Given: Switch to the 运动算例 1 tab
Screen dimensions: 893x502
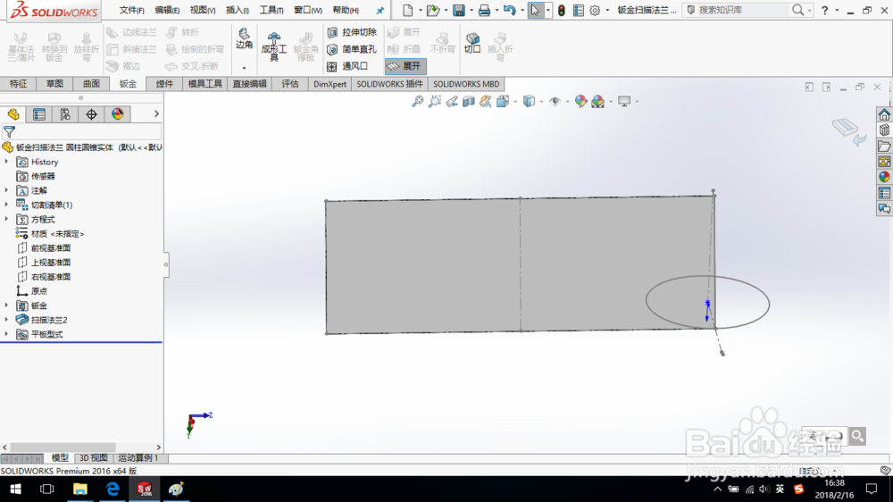Looking at the screenshot, I should pyautogui.click(x=138, y=458).
